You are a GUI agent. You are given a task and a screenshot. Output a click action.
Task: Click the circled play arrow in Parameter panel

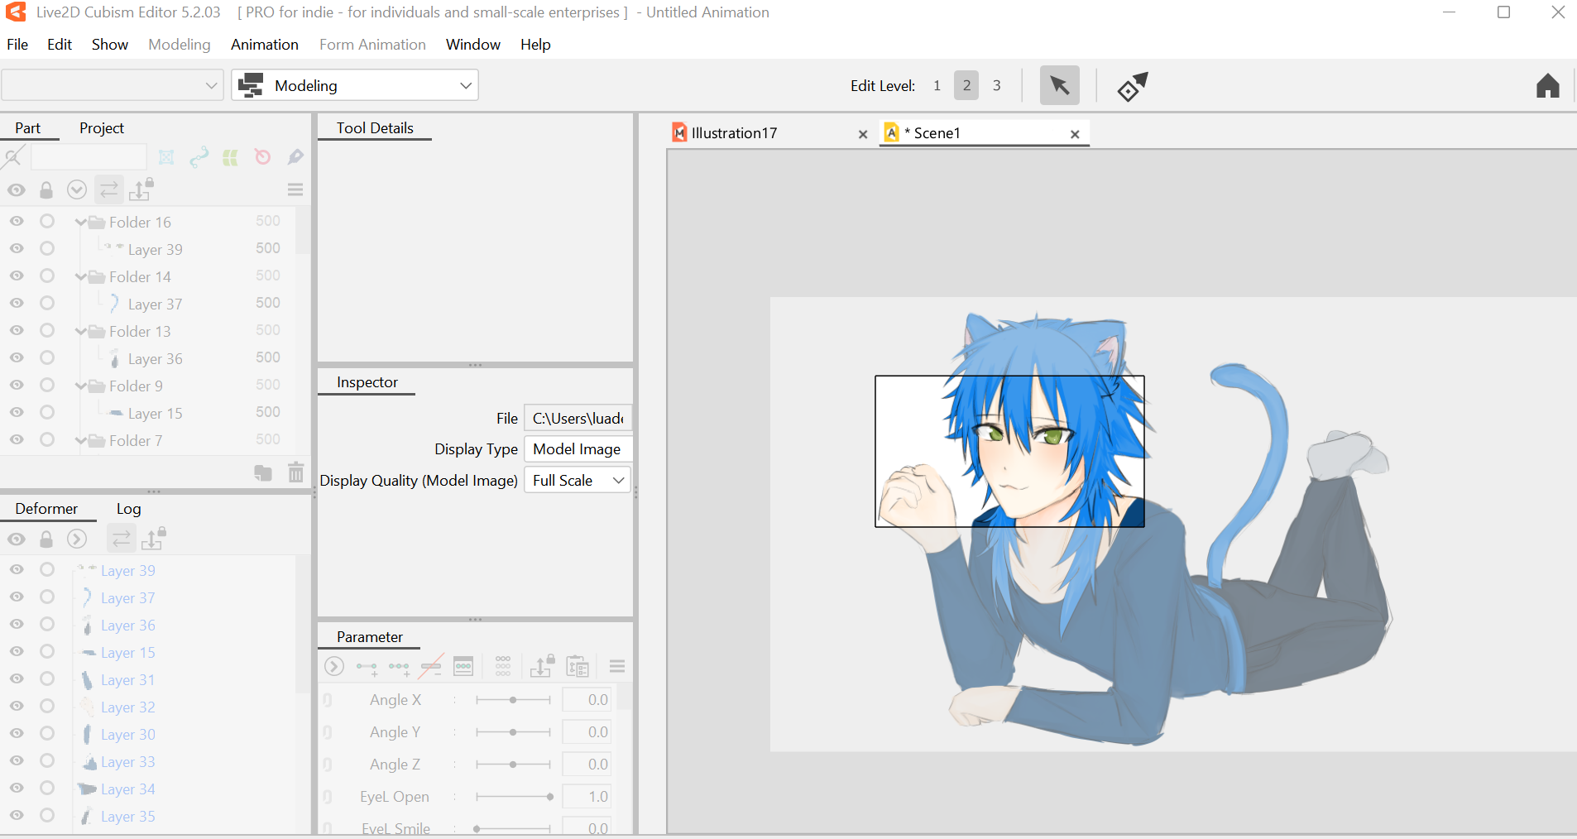[x=334, y=666]
